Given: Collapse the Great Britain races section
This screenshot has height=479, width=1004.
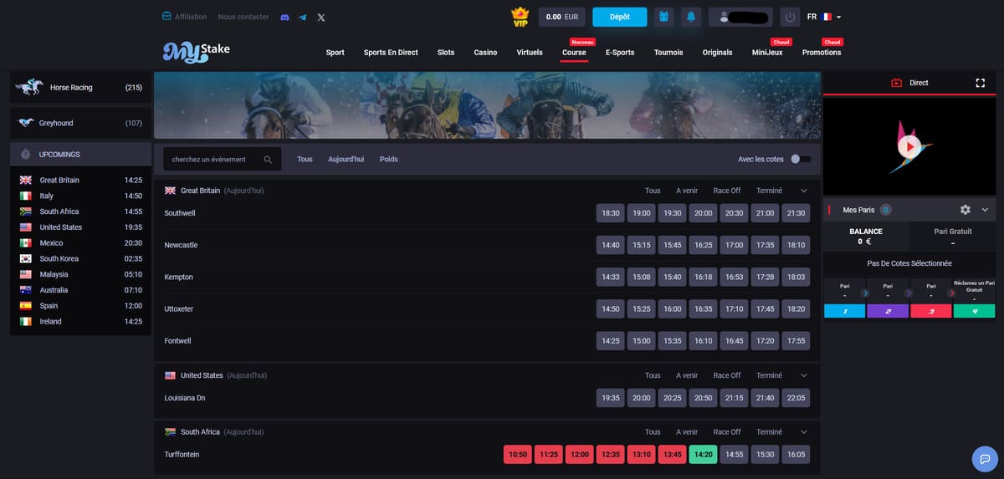Looking at the screenshot, I should [804, 191].
